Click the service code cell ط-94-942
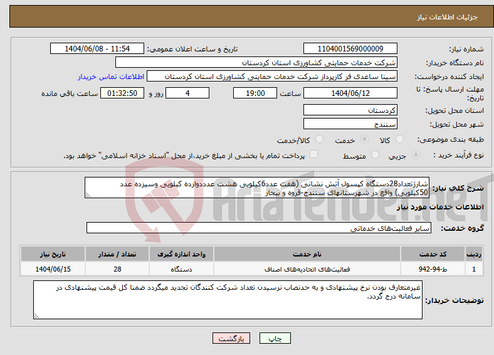Viewport: 494px width, 355px height. pyautogui.click(x=433, y=269)
